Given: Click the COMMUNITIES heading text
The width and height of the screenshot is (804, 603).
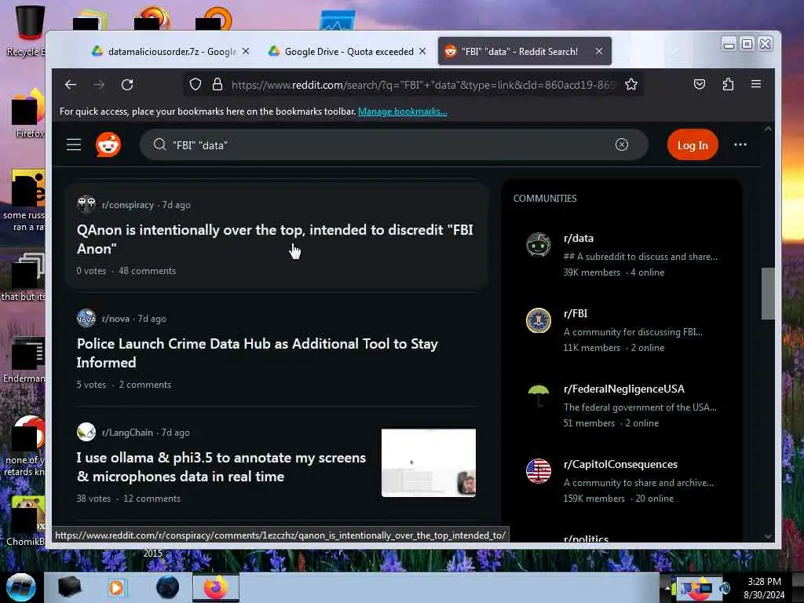Looking at the screenshot, I should tap(545, 199).
